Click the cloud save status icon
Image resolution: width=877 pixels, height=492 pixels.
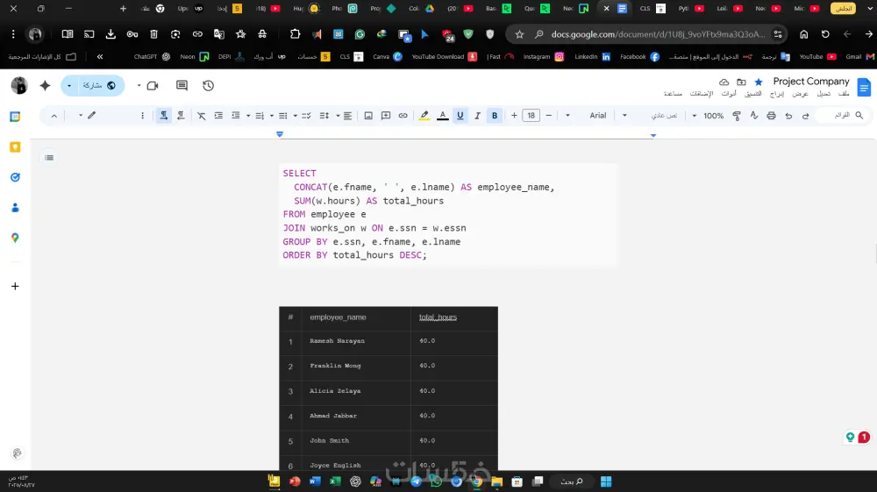coord(724,82)
